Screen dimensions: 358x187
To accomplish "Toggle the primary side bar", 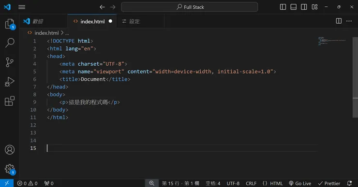I will [x=283, y=7].
